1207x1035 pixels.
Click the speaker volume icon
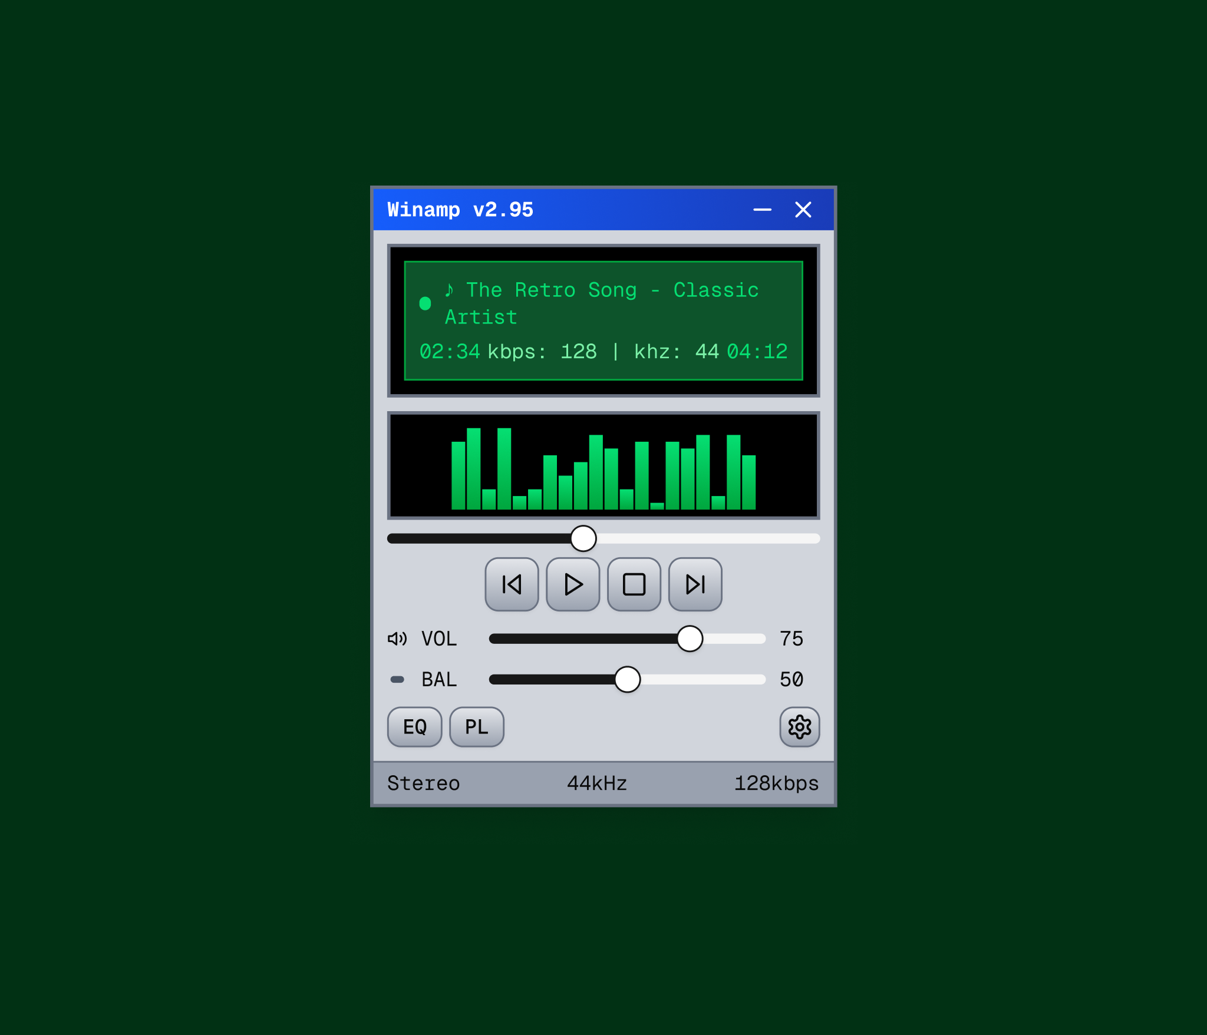click(397, 639)
